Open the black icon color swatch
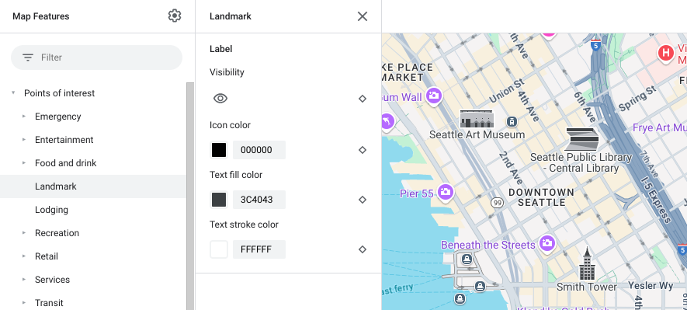Image resolution: width=687 pixels, height=310 pixels. pos(219,150)
